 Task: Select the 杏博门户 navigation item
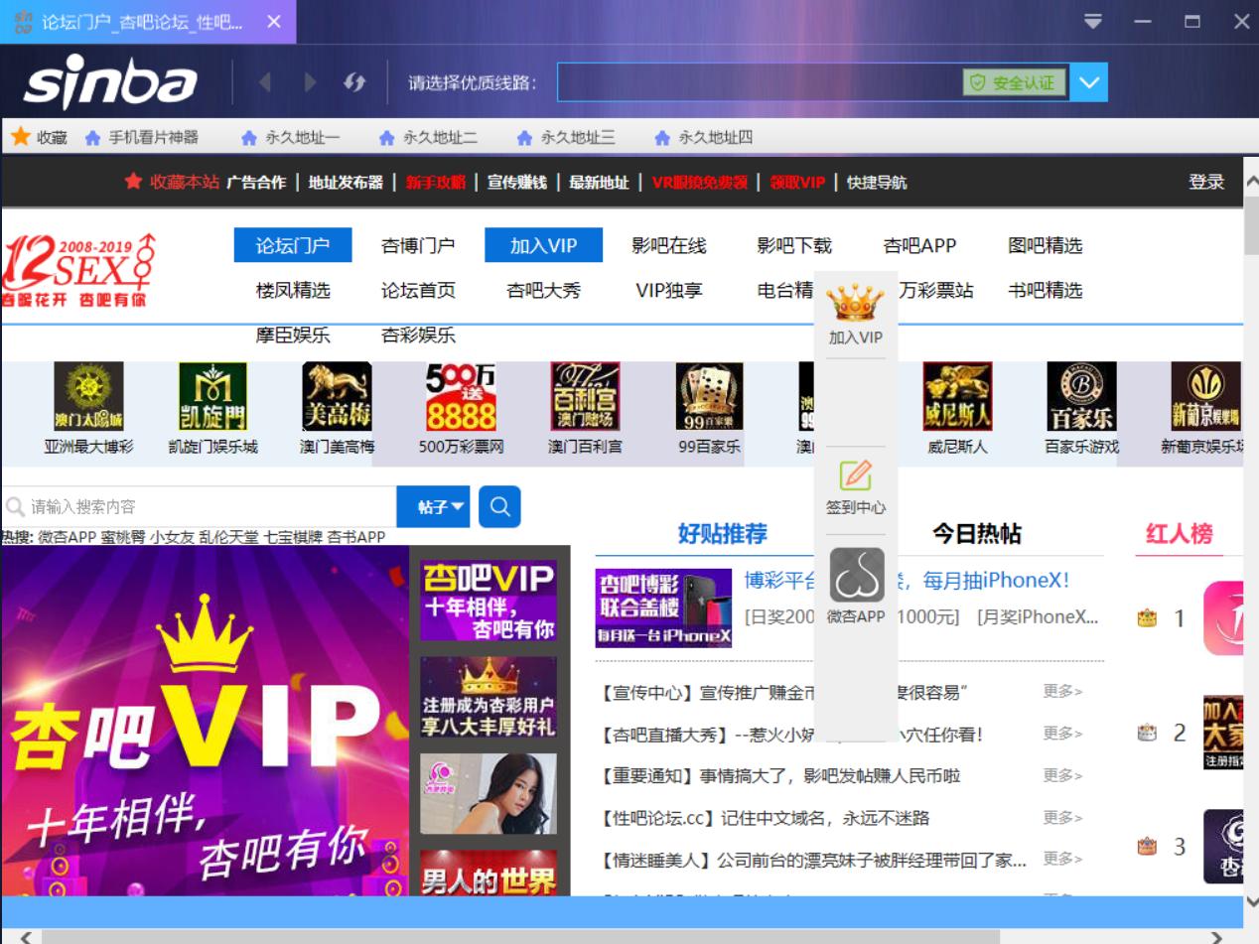pyautogui.click(x=418, y=245)
